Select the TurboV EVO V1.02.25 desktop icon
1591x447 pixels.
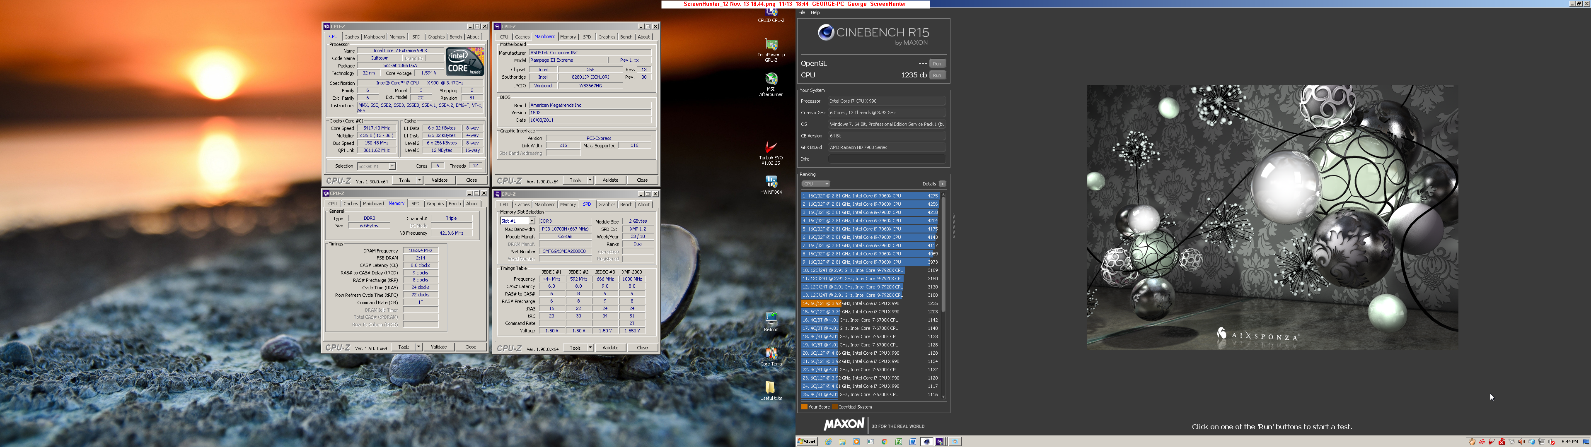[771, 153]
